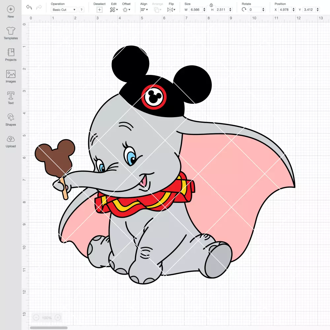Undo the last action
Viewport: 330px width, 330px height.
pos(29,7)
